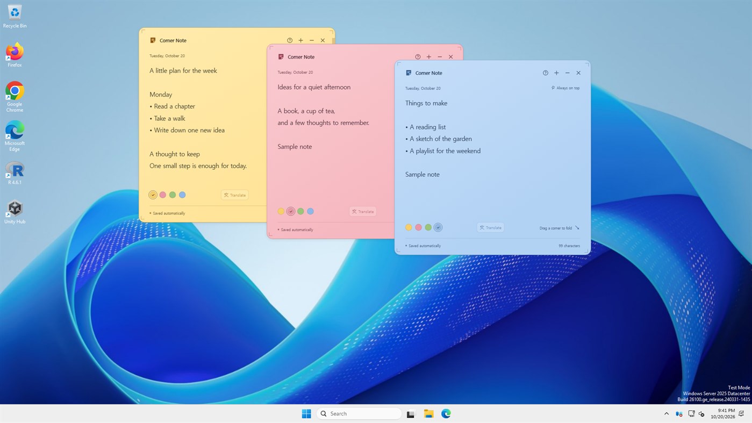Image resolution: width=752 pixels, height=423 pixels.
Task: Click the Corner Note app icon in yellow note
Action: tap(153, 40)
